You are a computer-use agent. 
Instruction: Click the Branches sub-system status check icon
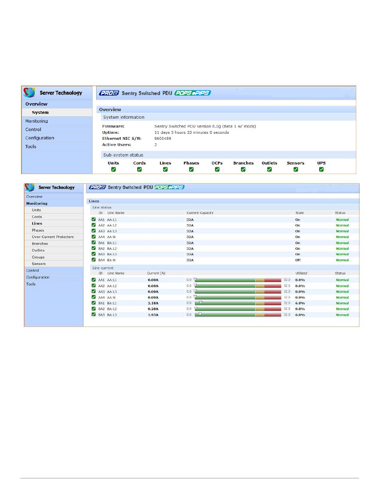coord(243,169)
